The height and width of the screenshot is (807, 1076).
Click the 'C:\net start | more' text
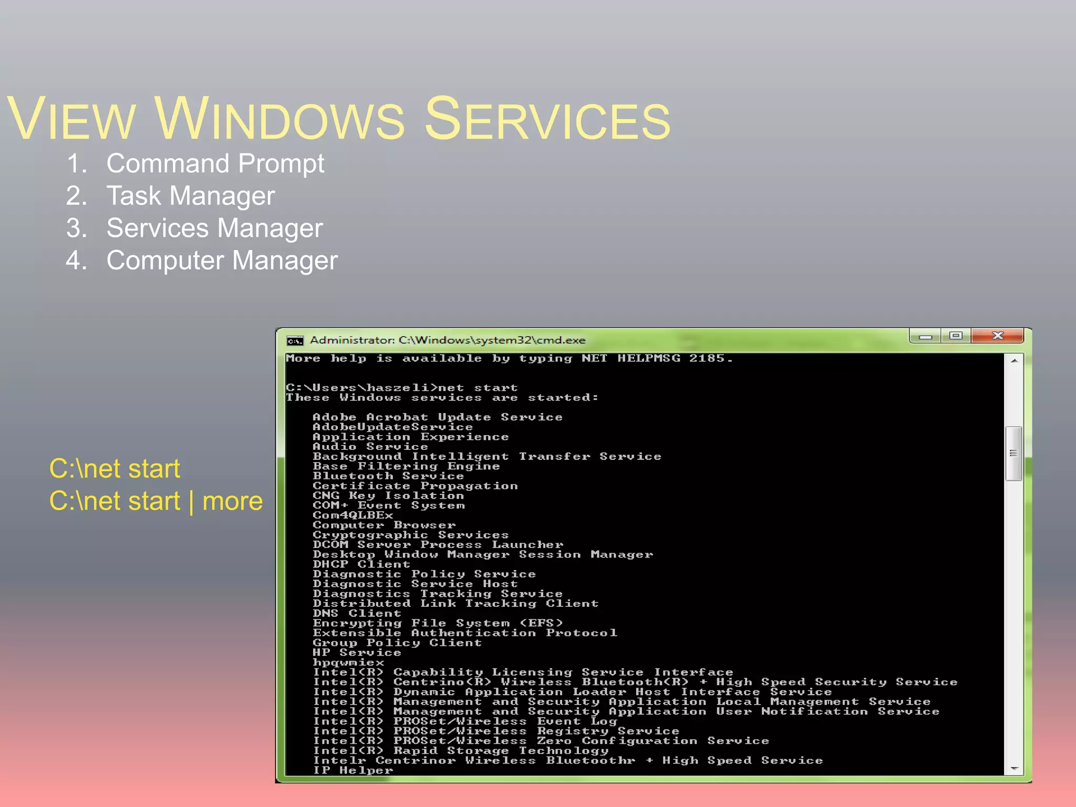click(156, 501)
